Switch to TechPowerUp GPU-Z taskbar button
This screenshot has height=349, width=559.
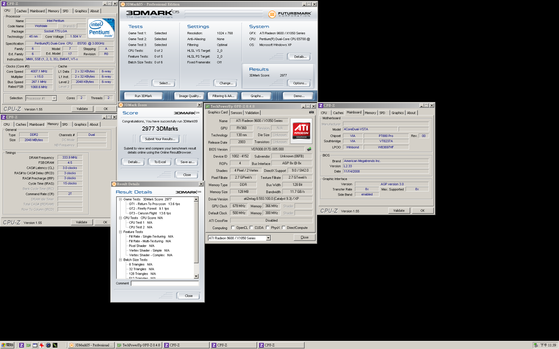(139, 345)
